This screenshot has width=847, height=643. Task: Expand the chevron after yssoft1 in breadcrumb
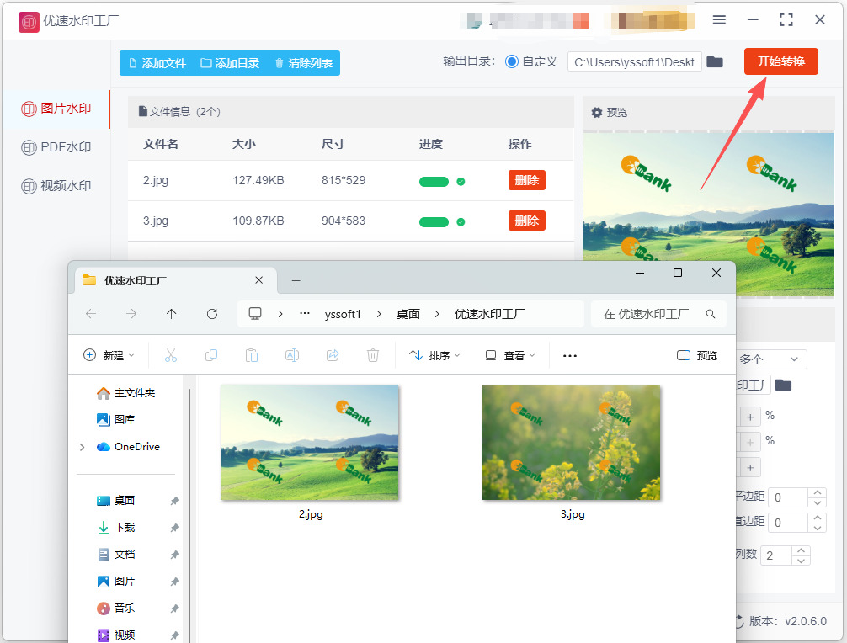tap(379, 314)
